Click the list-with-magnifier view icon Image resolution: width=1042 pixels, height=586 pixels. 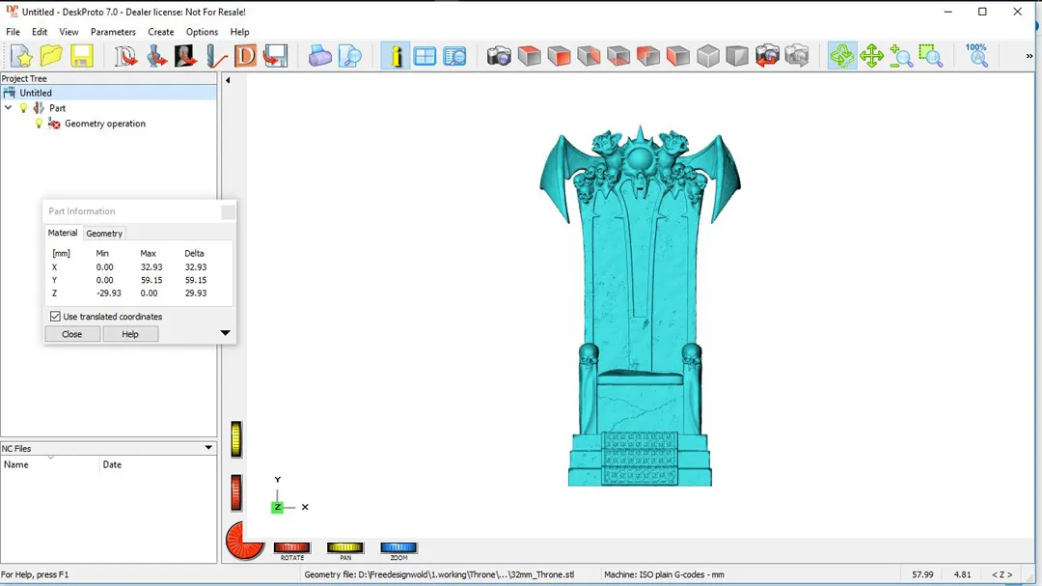[454, 56]
